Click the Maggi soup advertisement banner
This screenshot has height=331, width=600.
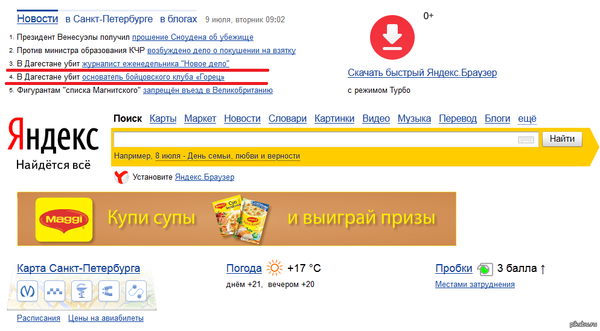point(237,219)
